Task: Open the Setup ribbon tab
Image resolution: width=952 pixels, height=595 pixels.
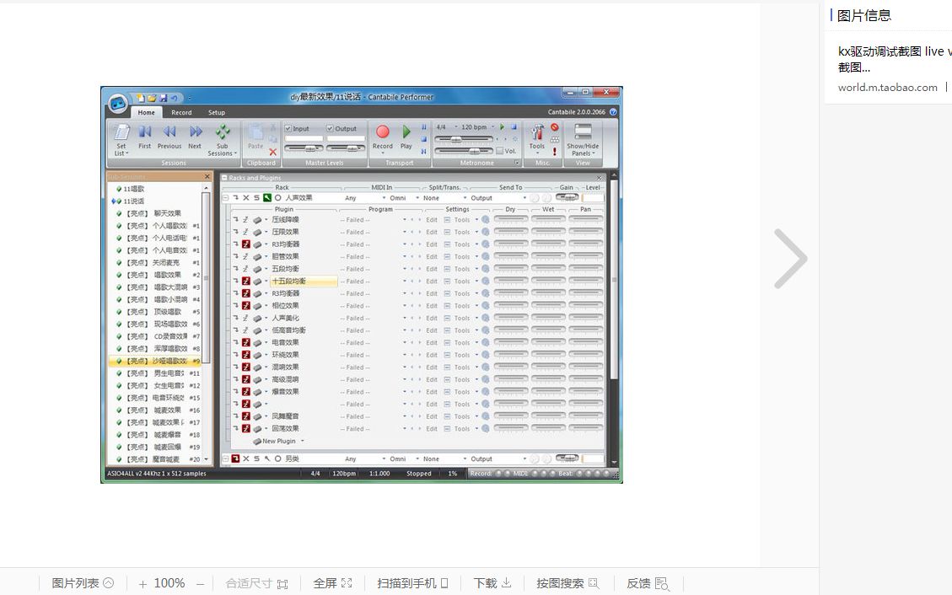Action: pos(216,112)
